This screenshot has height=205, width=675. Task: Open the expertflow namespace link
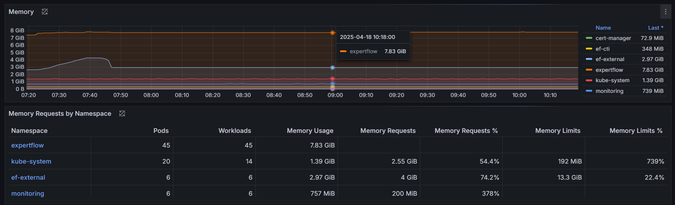click(x=28, y=145)
